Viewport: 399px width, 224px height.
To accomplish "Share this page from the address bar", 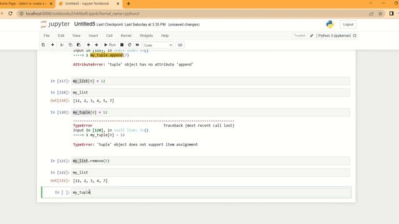I will pyautogui.click(x=371, y=14).
